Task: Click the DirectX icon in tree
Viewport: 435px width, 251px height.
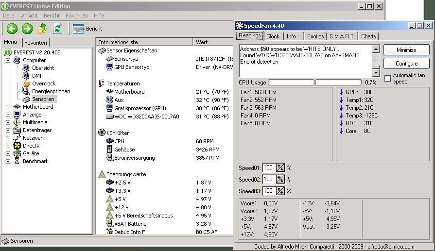Action: click(17, 146)
